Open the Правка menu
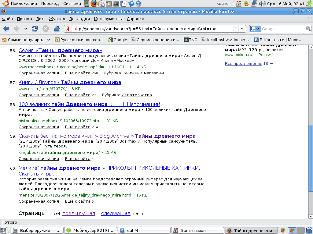 tap(24, 19)
